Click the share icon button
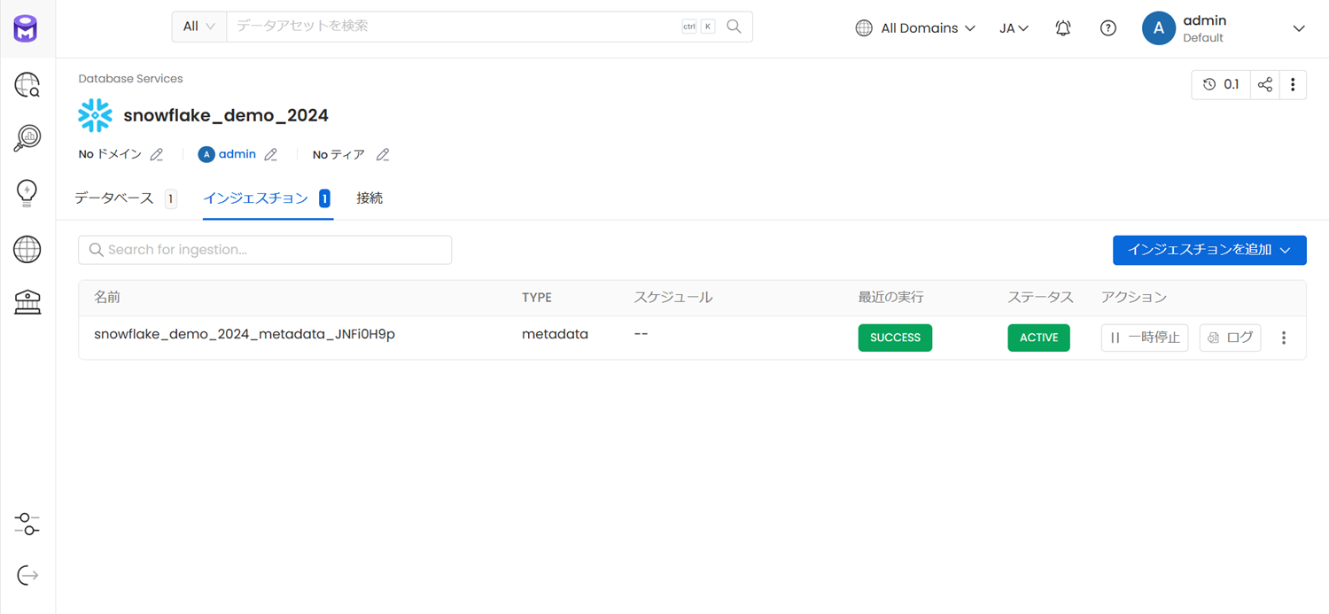 pyautogui.click(x=1265, y=85)
